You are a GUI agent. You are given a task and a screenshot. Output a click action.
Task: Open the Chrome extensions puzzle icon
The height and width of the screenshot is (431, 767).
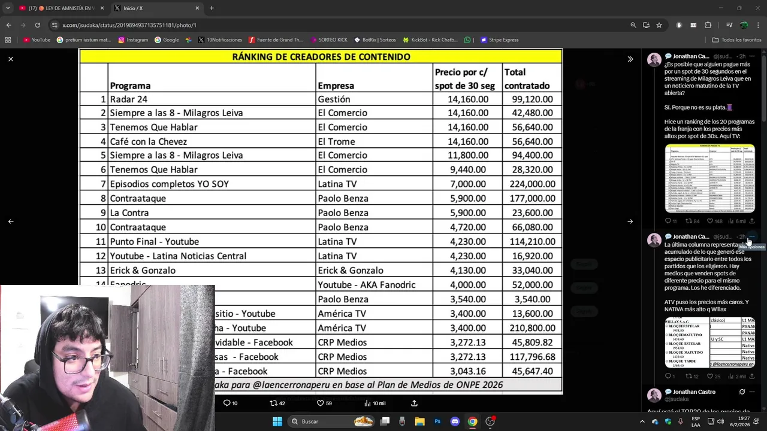coord(708,25)
